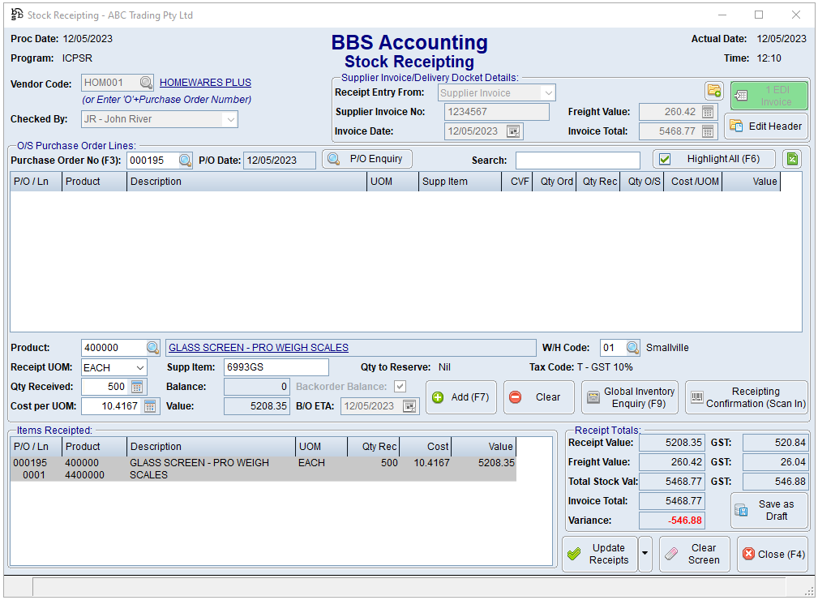Click the green export icon beside Highlight All
The height and width of the screenshot is (600, 818).
[x=791, y=159]
